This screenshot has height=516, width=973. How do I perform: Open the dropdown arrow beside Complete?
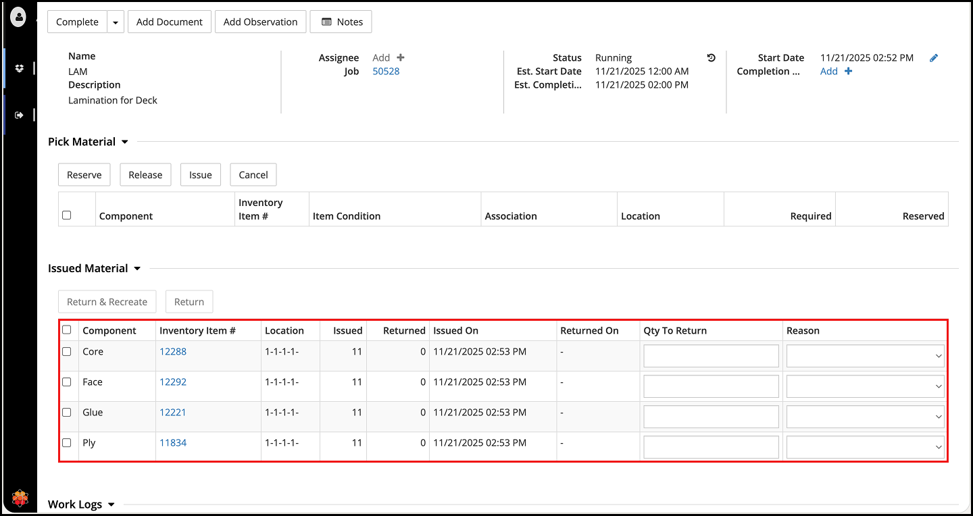pos(116,22)
